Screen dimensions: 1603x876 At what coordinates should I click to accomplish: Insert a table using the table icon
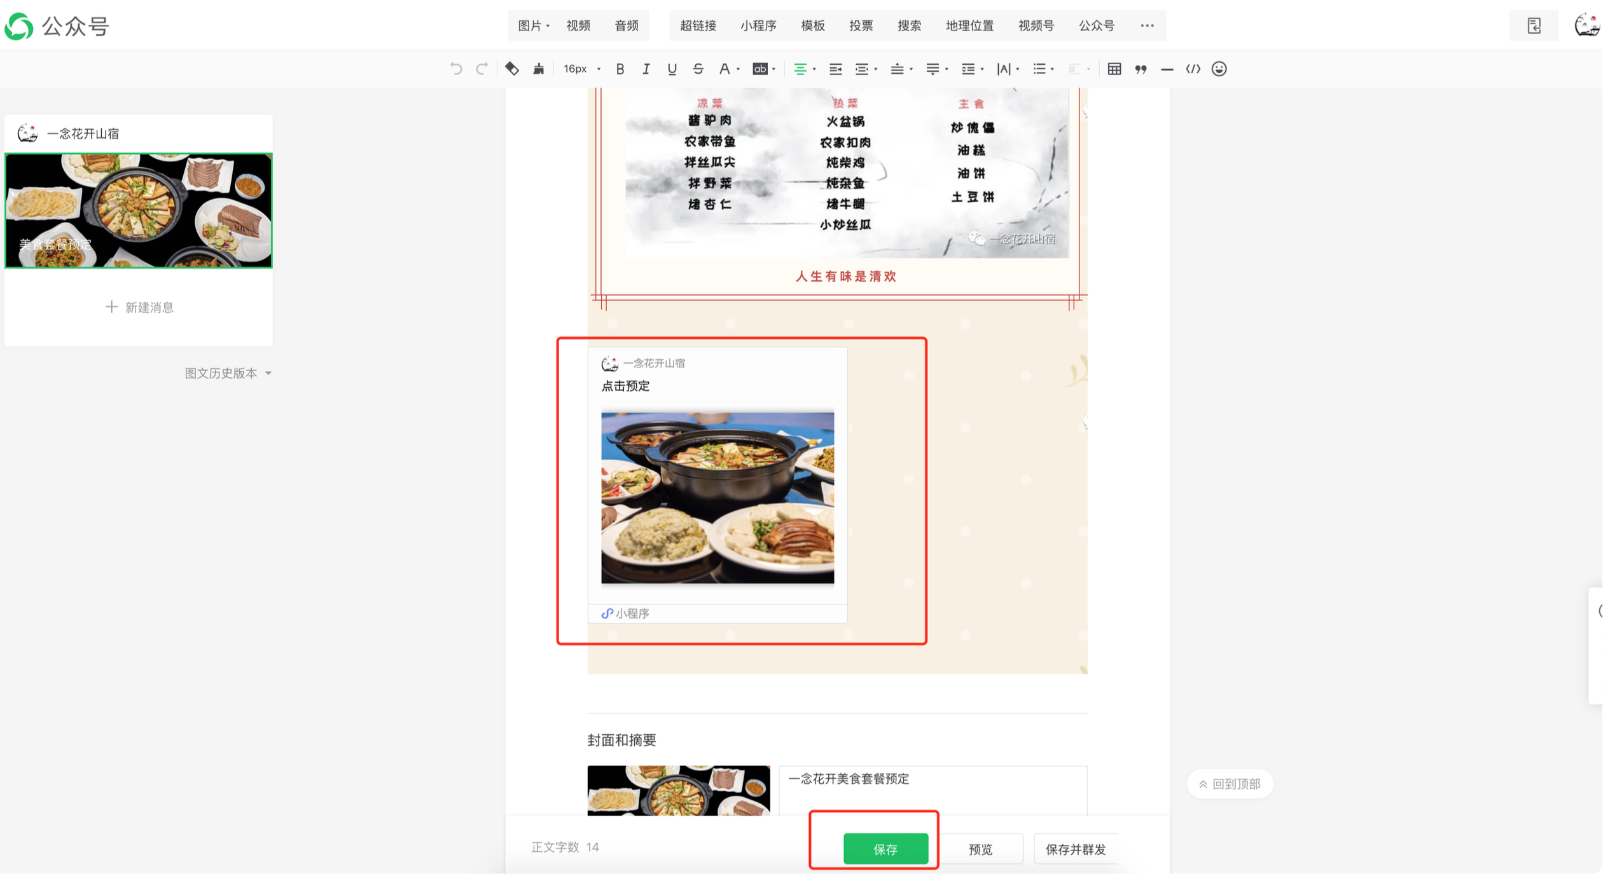pyautogui.click(x=1114, y=69)
